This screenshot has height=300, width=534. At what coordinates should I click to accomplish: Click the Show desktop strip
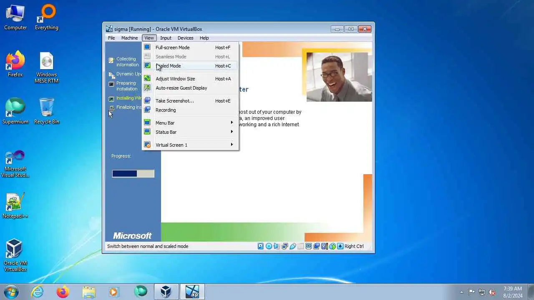[x=531, y=292]
